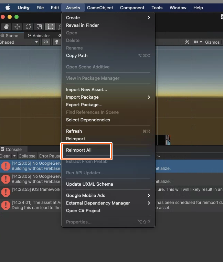The height and width of the screenshot is (262, 223).
Task: Open the Help menu
Action: (x=198, y=8)
